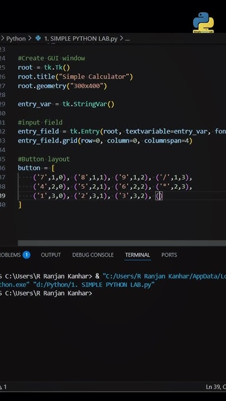Image resolution: width=226 pixels, height=401 pixels.
Task: Select '1. SIMPLE PYTHON LAB.py' breadcrumb
Action: (81, 38)
